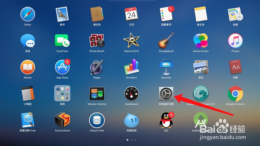
Task: Open Mission Control
Action: click(x=97, y=94)
